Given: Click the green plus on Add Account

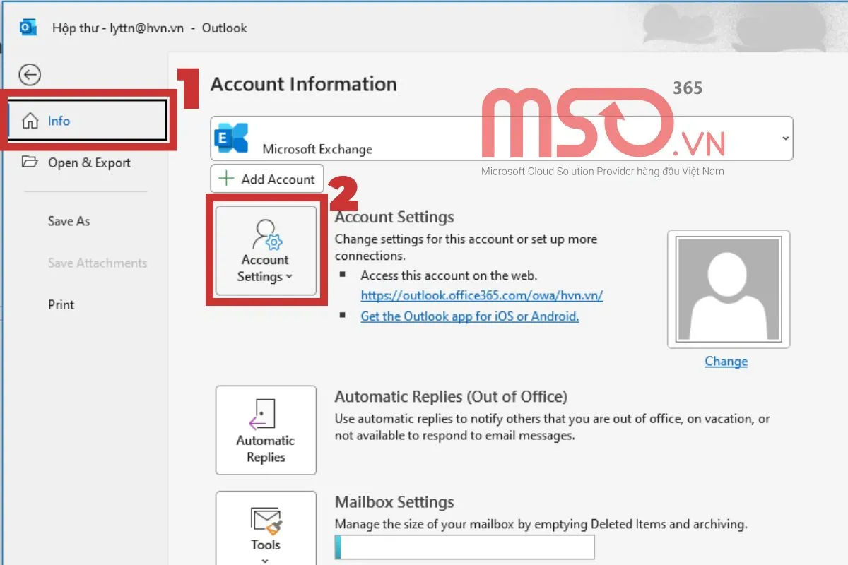Looking at the screenshot, I should (x=225, y=179).
